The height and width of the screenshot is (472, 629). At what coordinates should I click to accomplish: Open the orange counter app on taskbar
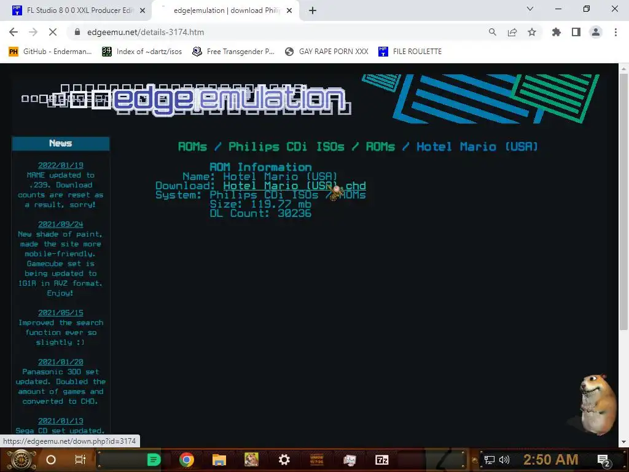[316, 460]
